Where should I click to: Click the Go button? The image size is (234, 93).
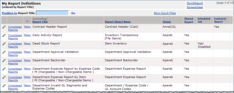(x=73, y=13)
